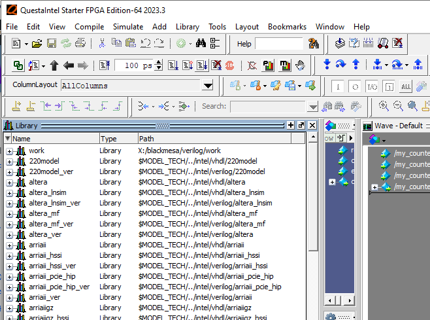Screen dimensions: 430x320
Task: Click the Restart simulation icon
Action: point(105,65)
